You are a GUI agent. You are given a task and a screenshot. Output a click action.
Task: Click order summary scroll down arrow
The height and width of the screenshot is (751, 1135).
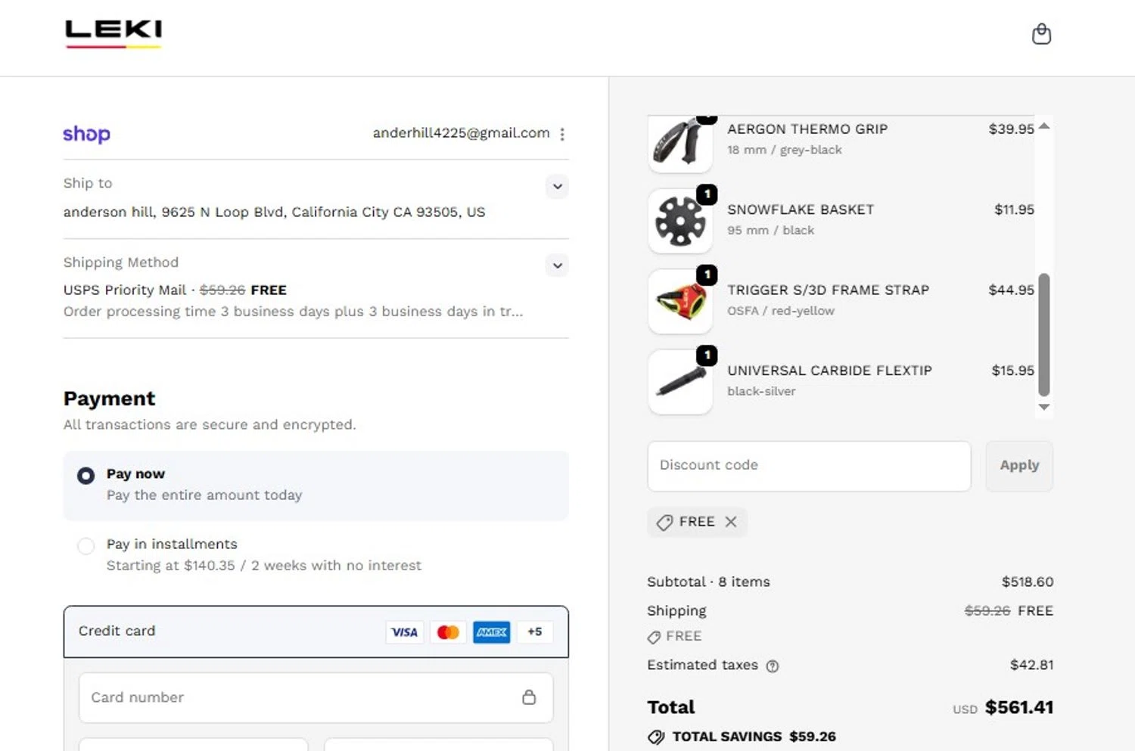pos(1044,407)
